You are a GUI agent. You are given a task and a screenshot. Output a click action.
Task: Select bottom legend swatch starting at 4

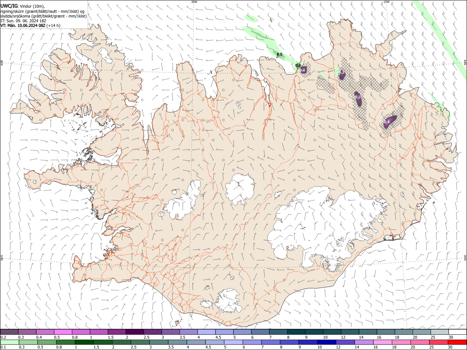click(196, 342)
